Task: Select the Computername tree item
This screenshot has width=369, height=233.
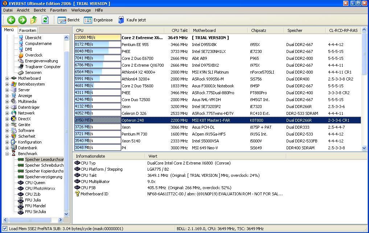Action: [38, 43]
